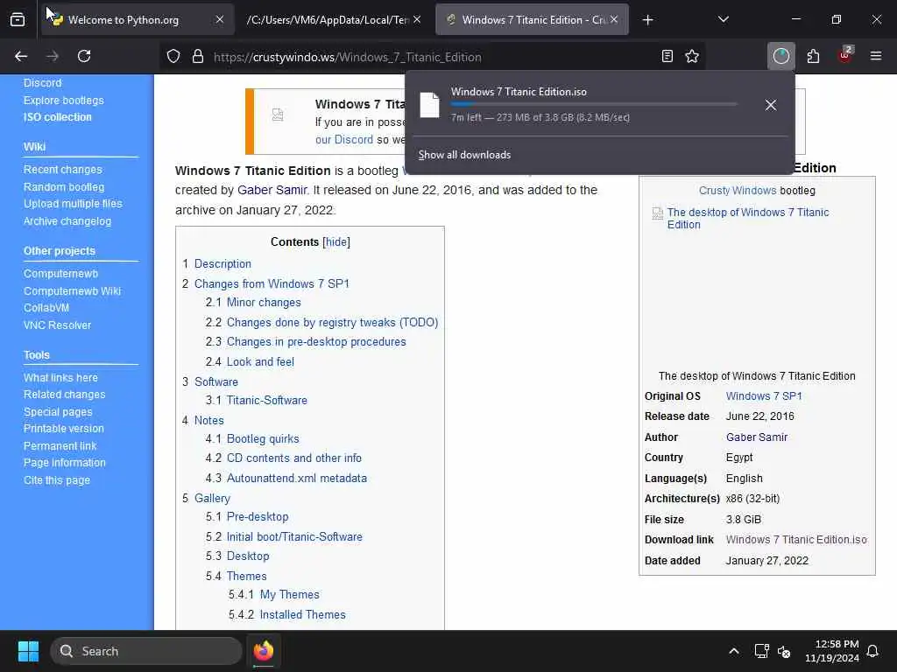Click the download progress bar
Screen dimensions: 897x672
tap(593, 105)
